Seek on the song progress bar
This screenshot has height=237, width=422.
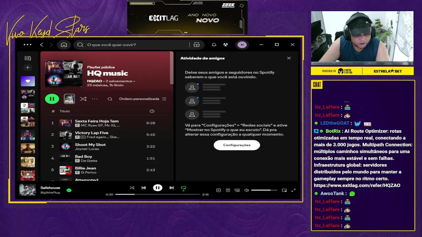158,195
